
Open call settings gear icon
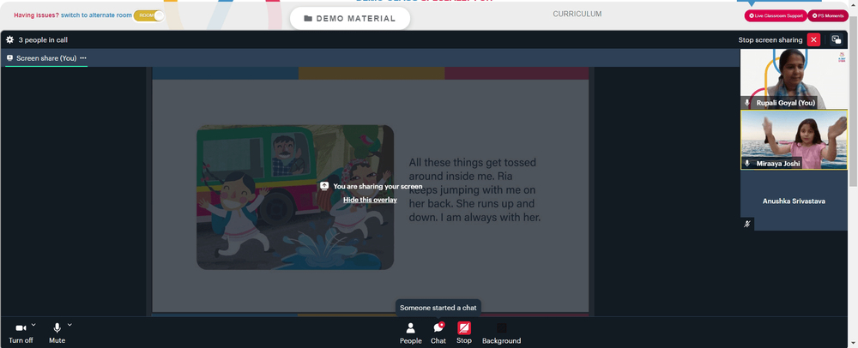point(9,40)
